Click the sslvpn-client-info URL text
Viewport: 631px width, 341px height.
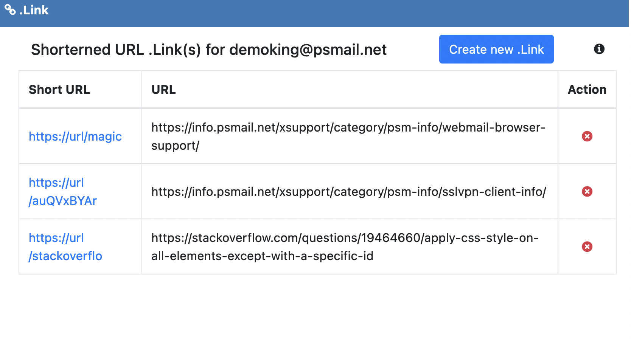(348, 192)
